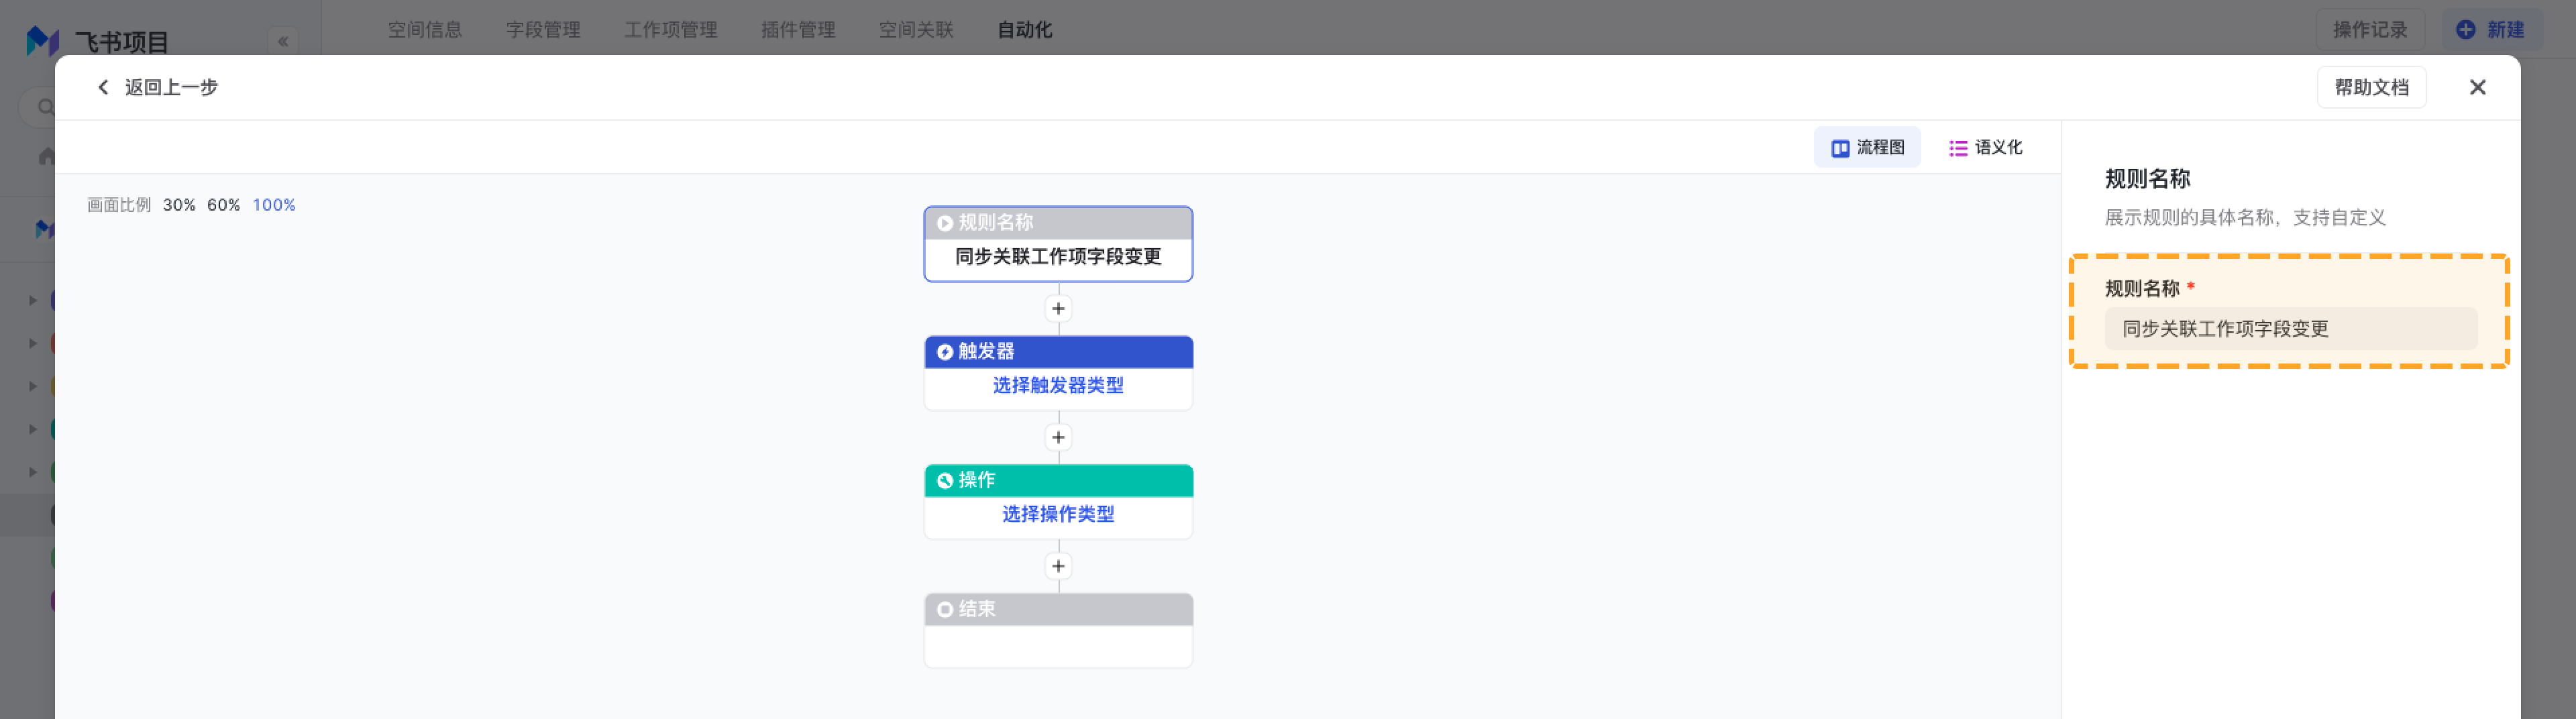Switch to 流程图 flowchart view

(1867, 148)
